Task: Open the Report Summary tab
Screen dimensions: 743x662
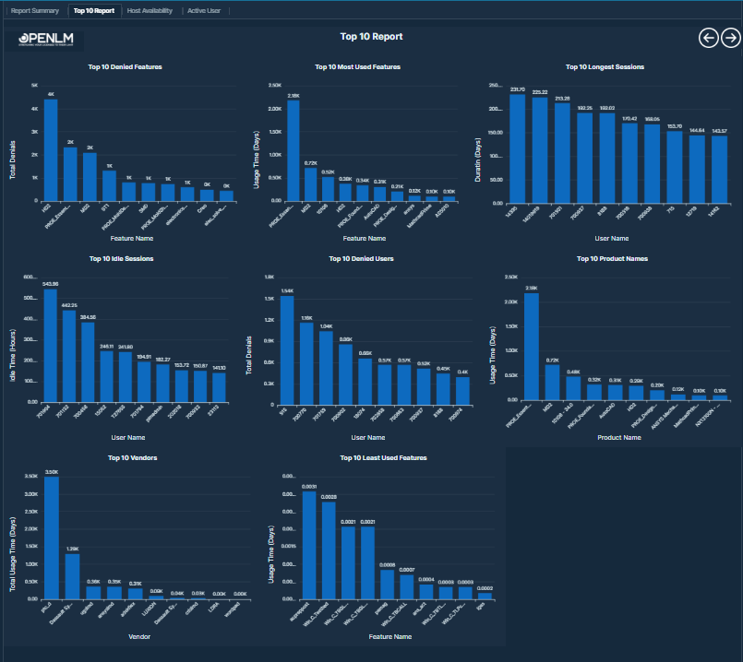Action: click(34, 11)
